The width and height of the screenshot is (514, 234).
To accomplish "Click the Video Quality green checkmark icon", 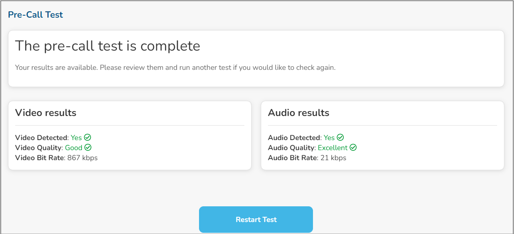I will (x=88, y=148).
